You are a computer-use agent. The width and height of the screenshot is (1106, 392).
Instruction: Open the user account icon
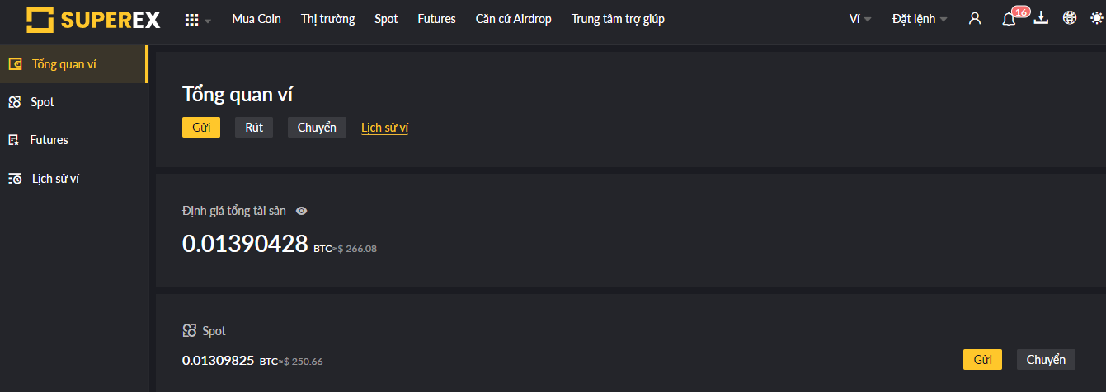pos(975,19)
